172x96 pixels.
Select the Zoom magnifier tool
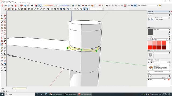click(2, 61)
